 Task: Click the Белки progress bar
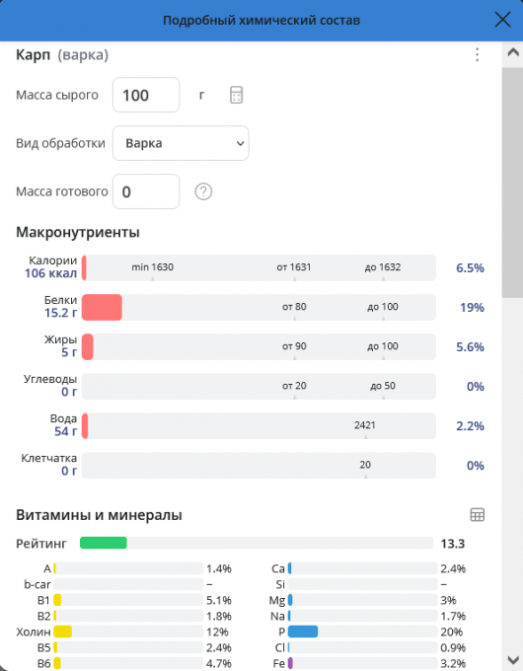(x=259, y=307)
